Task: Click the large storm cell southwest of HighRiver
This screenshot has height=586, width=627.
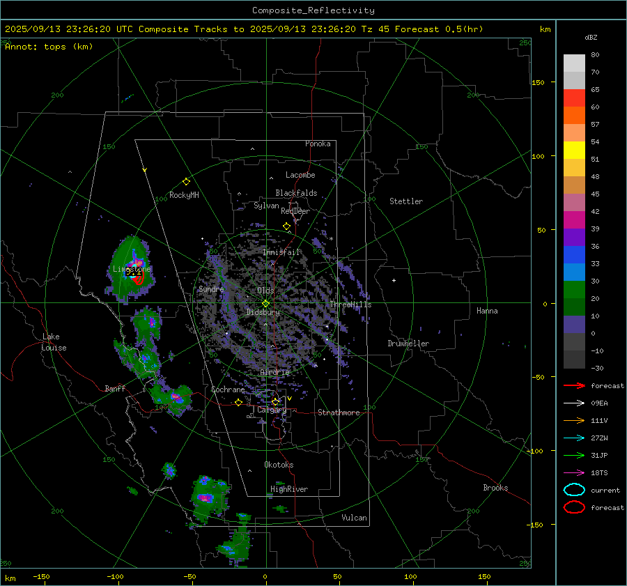Action: 209,498
